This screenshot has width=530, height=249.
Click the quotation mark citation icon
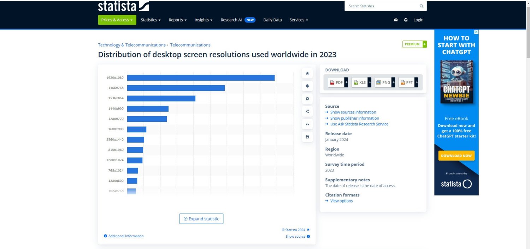[307, 124]
